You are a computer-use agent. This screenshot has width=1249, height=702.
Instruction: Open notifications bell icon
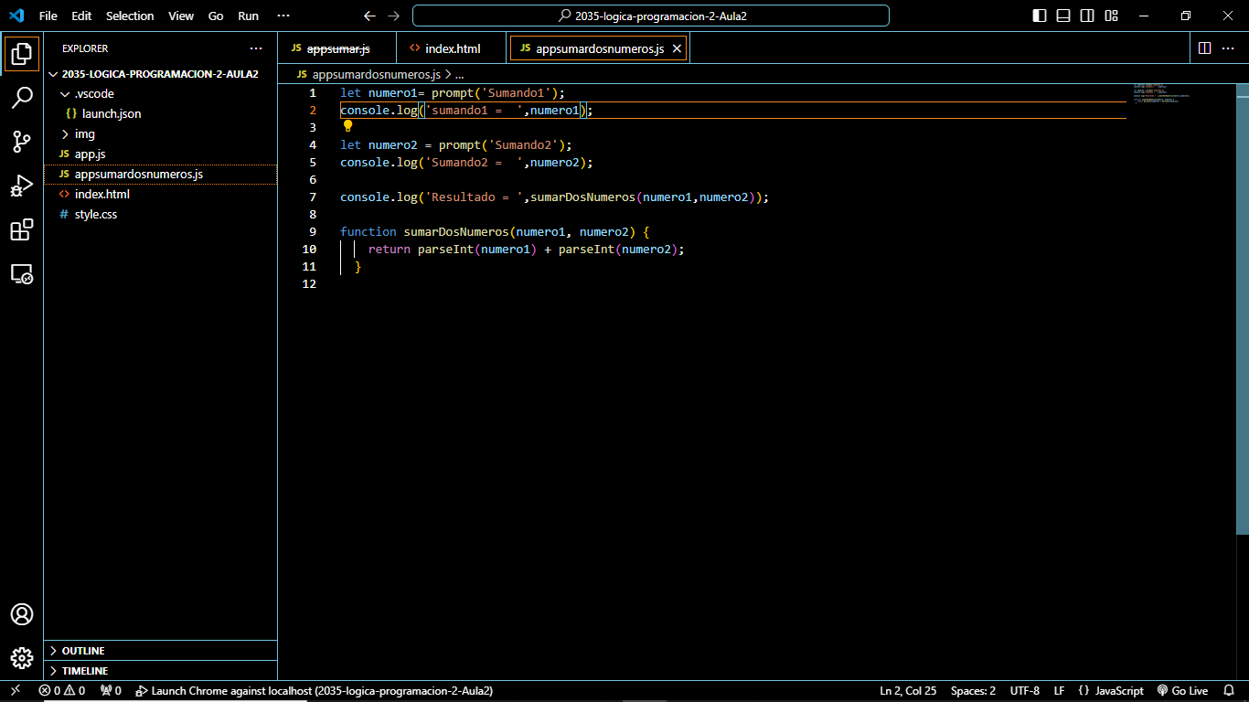click(1230, 691)
